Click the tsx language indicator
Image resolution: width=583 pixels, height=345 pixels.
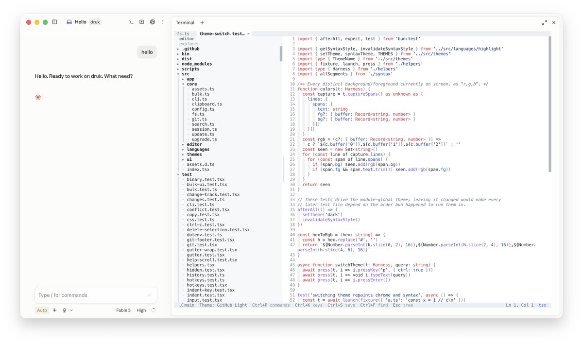[542, 305]
